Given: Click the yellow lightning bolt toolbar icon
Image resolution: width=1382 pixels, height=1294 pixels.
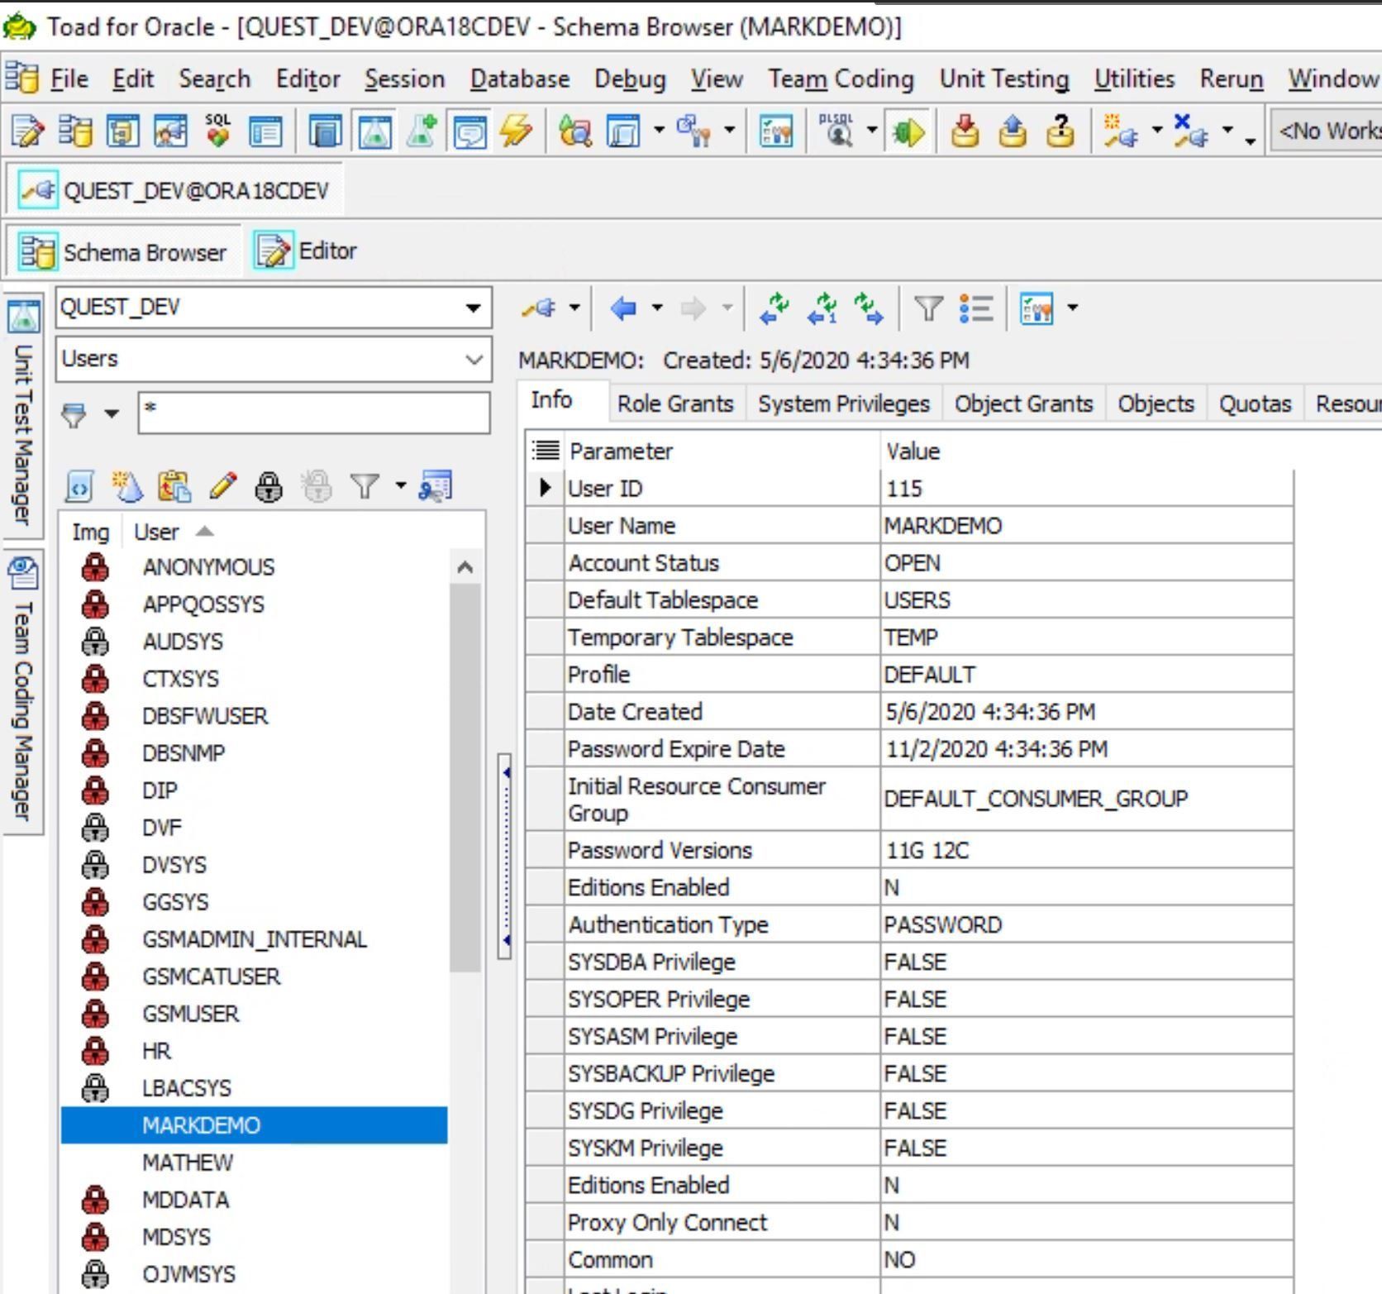Looking at the screenshot, I should pos(517,131).
